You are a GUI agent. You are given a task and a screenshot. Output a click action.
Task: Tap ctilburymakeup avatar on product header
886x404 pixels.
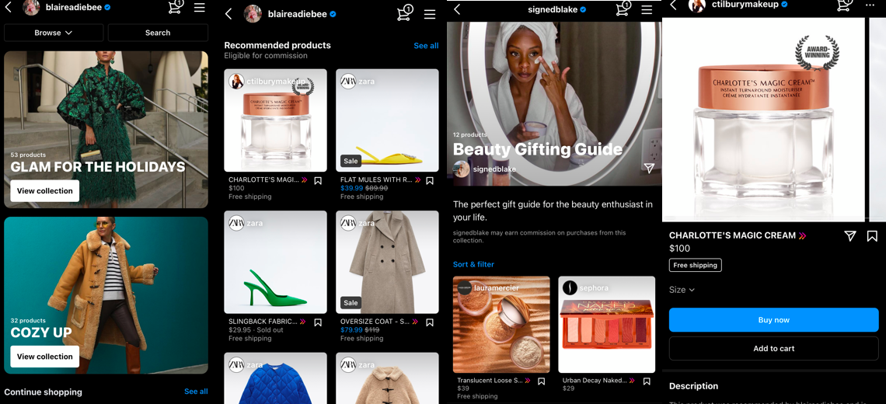tap(696, 5)
